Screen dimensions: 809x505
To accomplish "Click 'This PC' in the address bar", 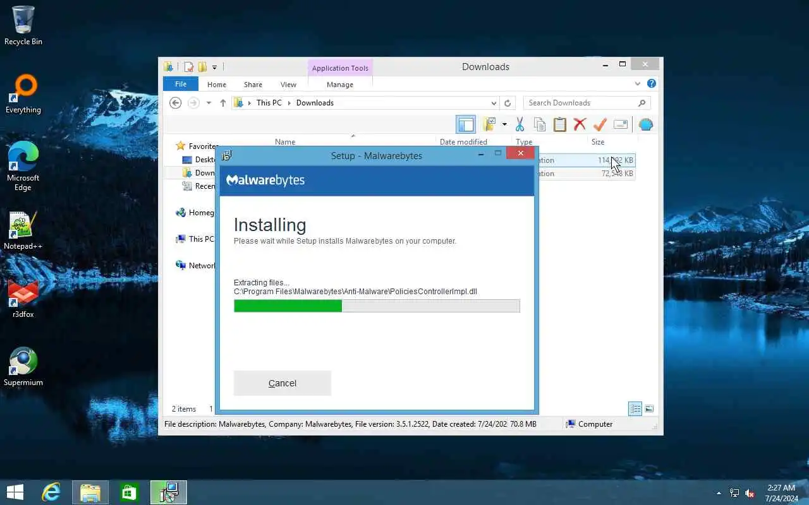I will [269, 103].
